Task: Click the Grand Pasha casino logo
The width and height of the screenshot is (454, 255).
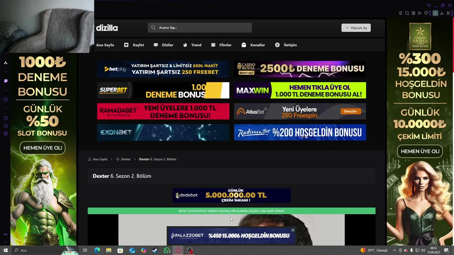Action: pyautogui.click(x=420, y=36)
